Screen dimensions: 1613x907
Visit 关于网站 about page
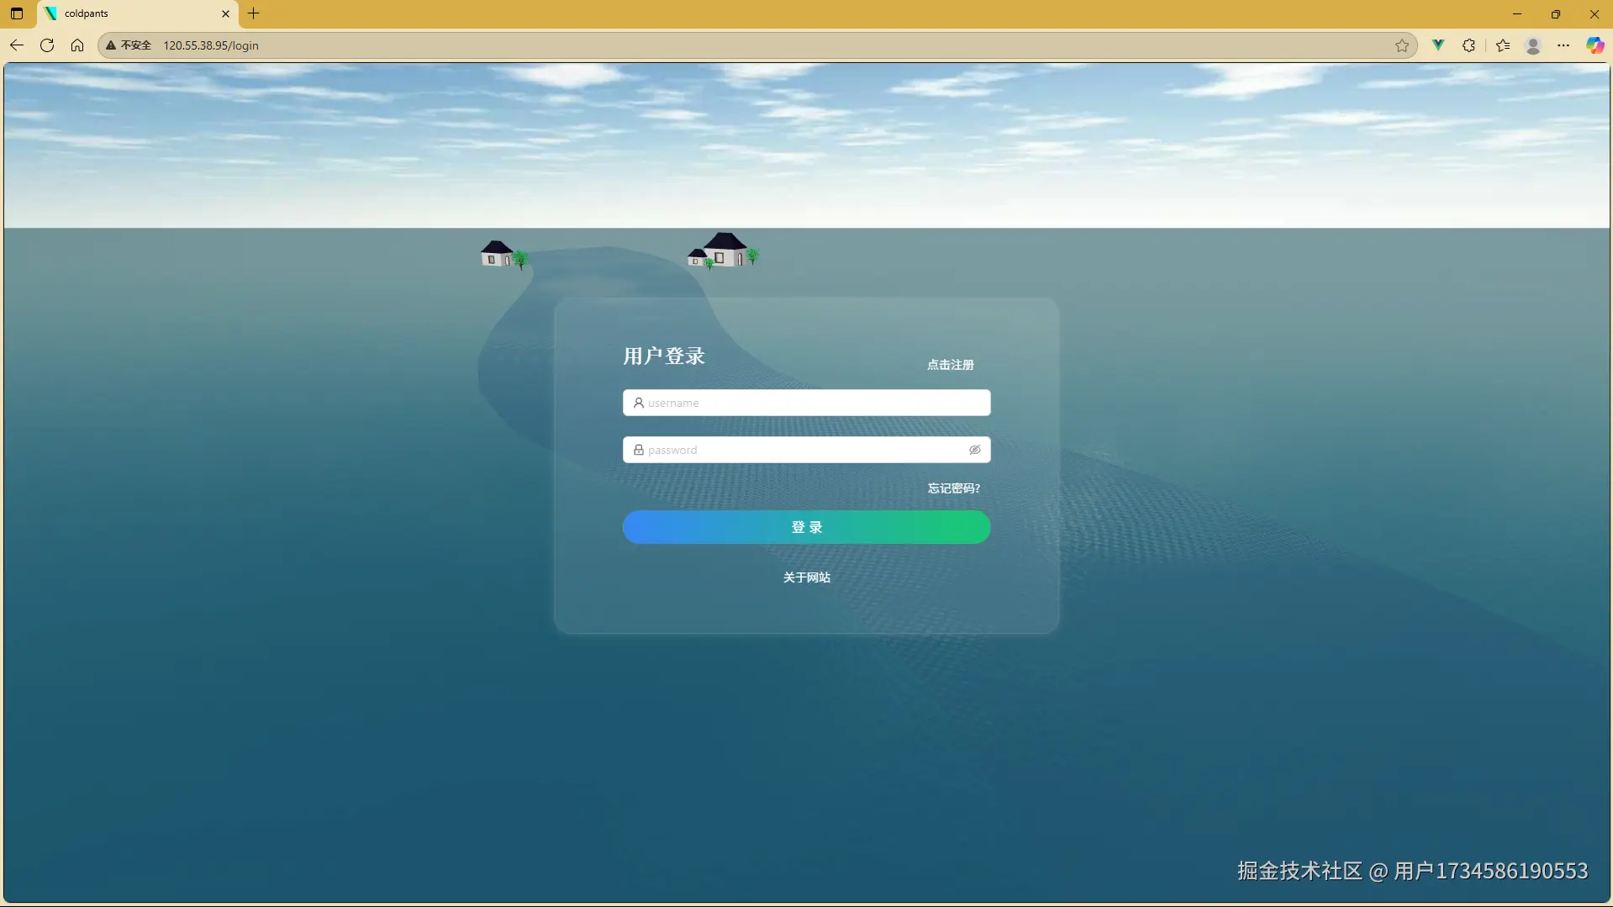coord(805,577)
